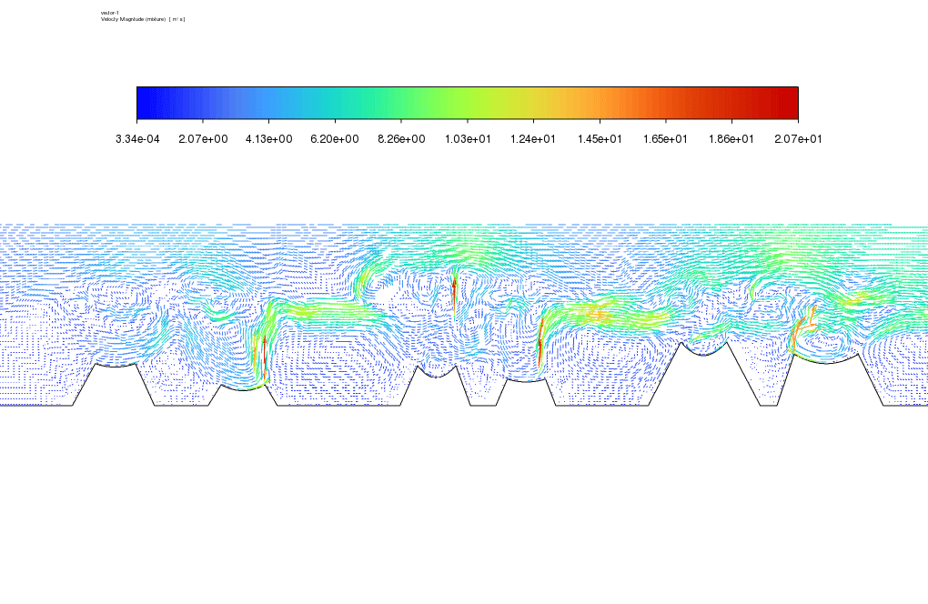Click the 2.07e+00 legend label

(x=203, y=139)
